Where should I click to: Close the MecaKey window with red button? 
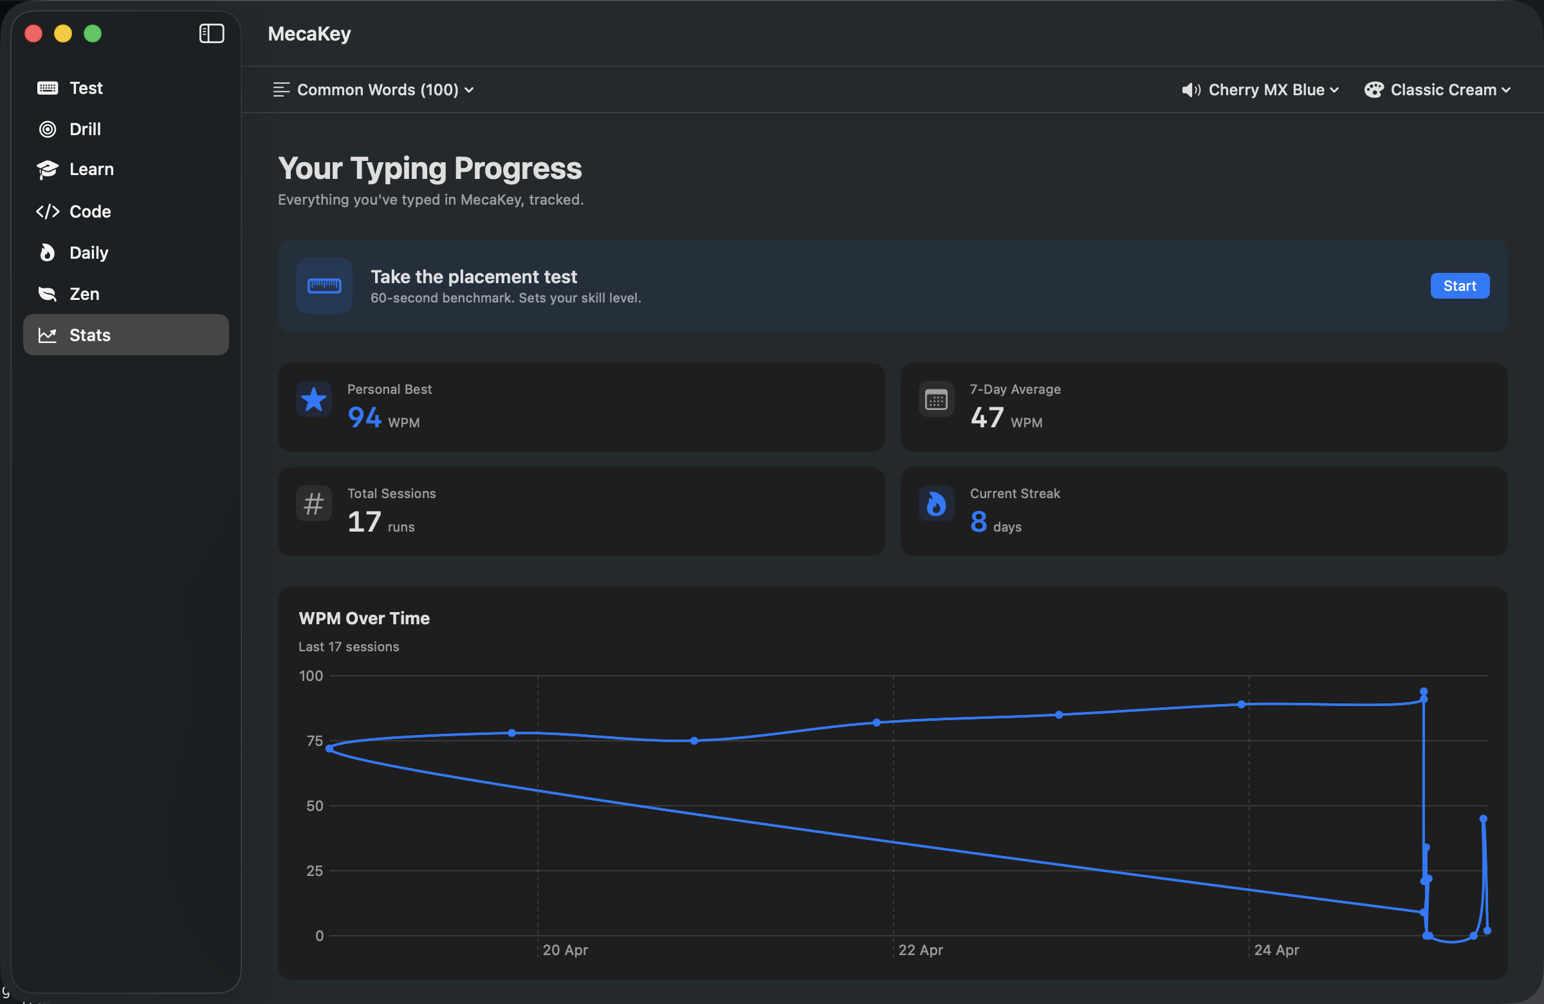point(33,33)
